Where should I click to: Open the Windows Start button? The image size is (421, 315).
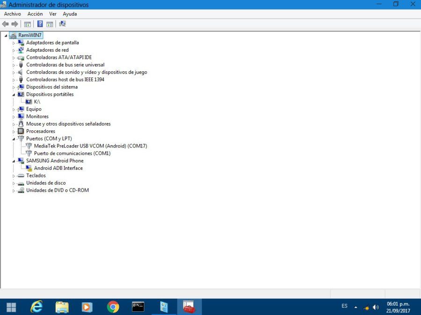point(11,307)
